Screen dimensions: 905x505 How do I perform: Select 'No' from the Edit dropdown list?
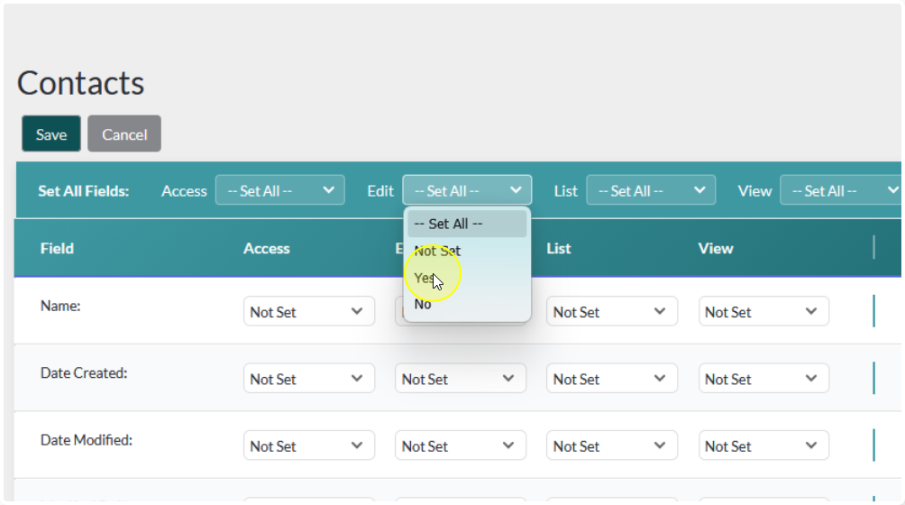(x=466, y=304)
